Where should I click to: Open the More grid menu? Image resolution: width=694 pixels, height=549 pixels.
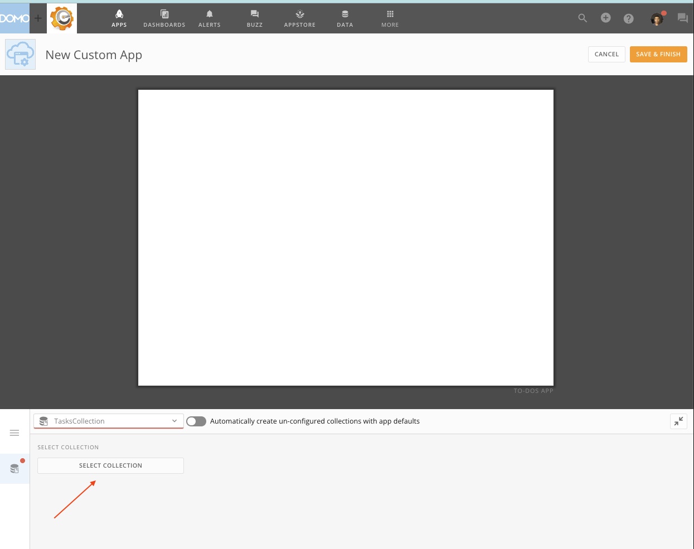click(x=390, y=18)
